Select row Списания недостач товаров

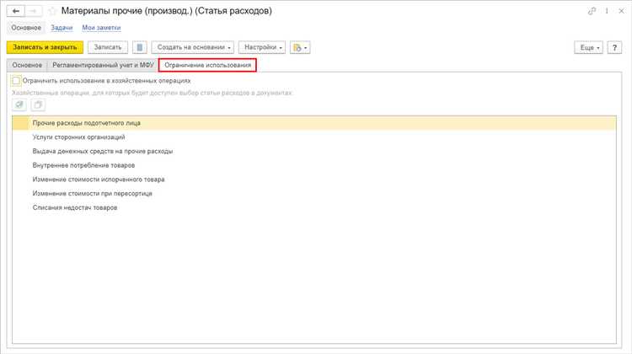pyautogui.click(x=314, y=207)
